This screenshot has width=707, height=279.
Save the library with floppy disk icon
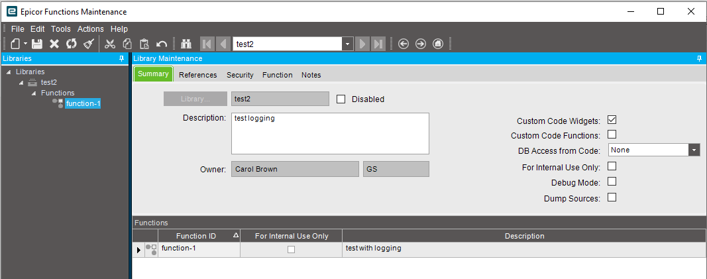(37, 44)
